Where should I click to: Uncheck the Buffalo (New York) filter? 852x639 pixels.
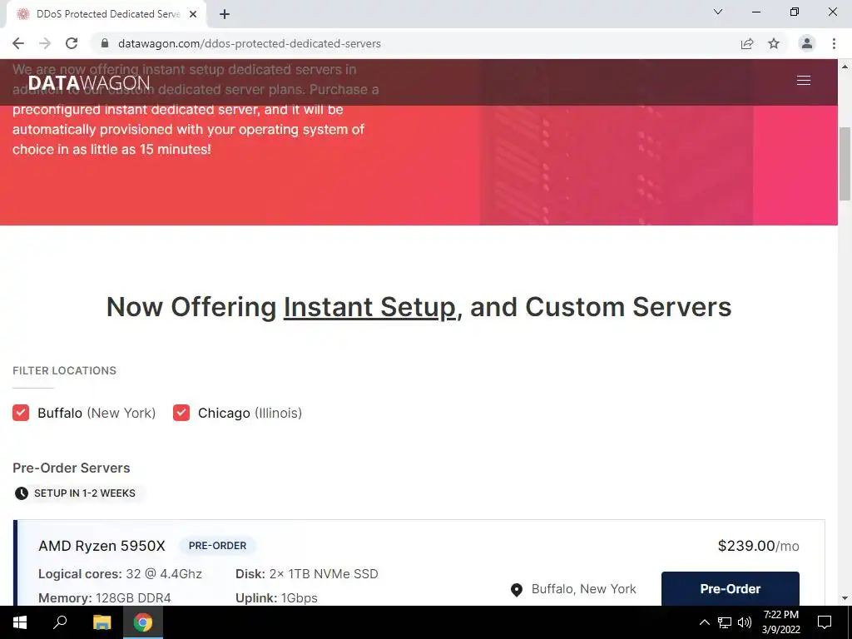point(21,413)
